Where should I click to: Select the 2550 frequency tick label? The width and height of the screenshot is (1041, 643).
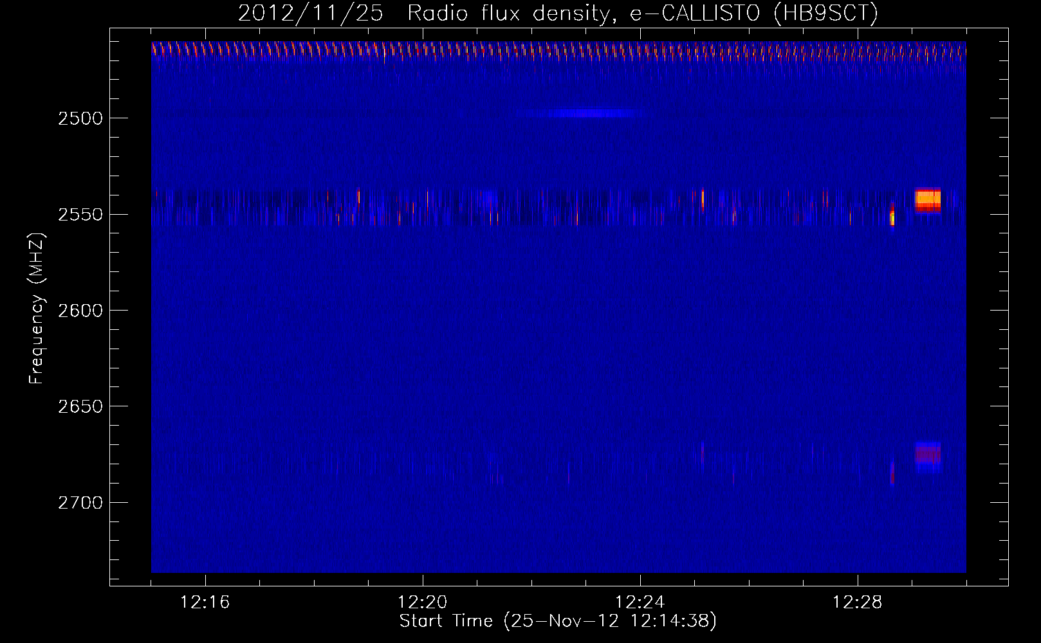click(x=80, y=215)
